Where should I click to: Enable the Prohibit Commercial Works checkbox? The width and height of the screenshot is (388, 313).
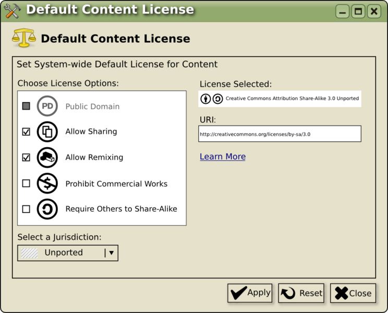(x=26, y=183)
